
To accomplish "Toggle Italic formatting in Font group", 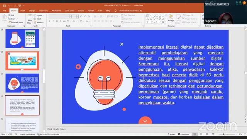I will [x=53, y=21].
